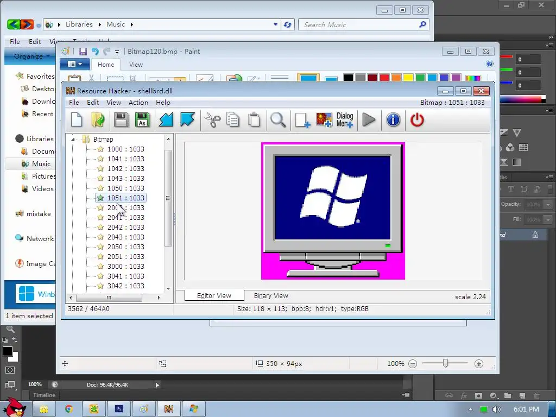Open the Help menu in Resource Hacker
Image resolution: width=556 pixels, height=417 pixels.
(x=163, y=103)
